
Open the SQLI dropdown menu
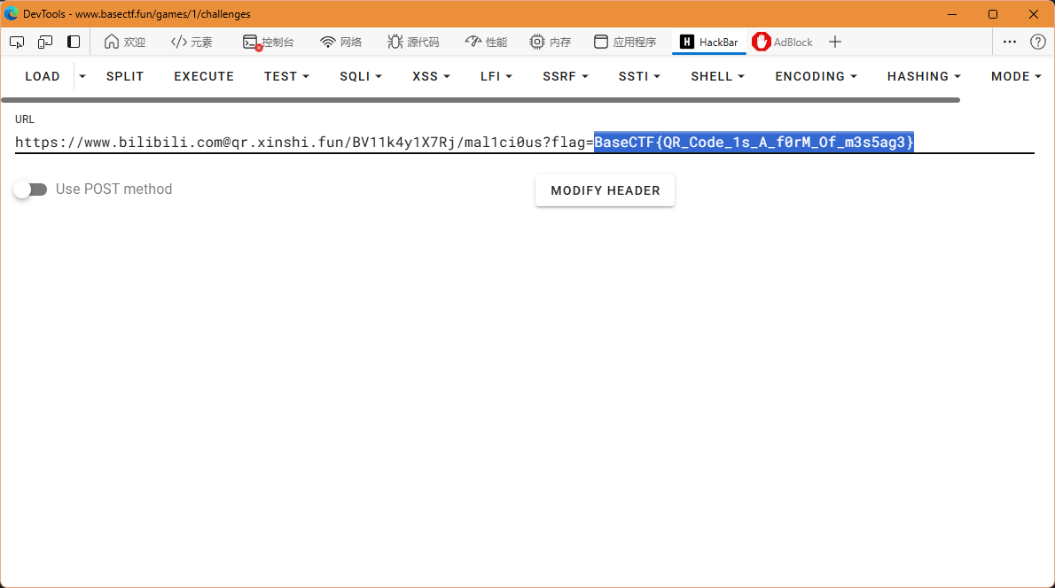click(x=360, y=76)
